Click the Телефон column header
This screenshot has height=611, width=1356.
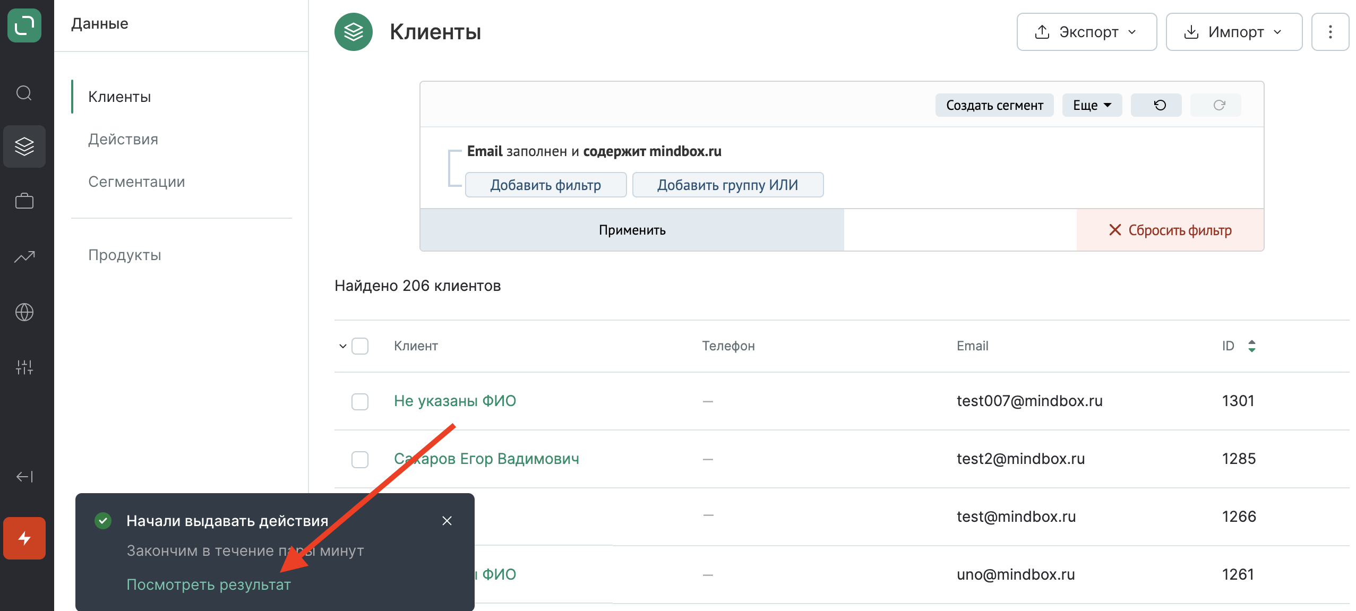(728, 346)
